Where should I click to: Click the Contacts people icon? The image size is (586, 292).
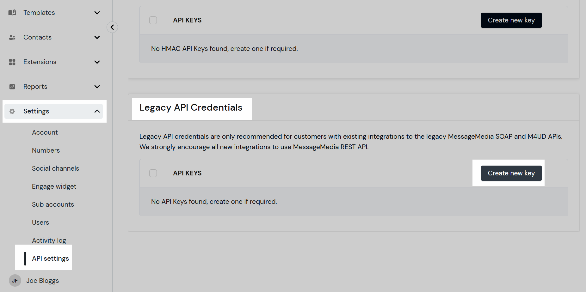pyautogui.click(x=12, y=37)
